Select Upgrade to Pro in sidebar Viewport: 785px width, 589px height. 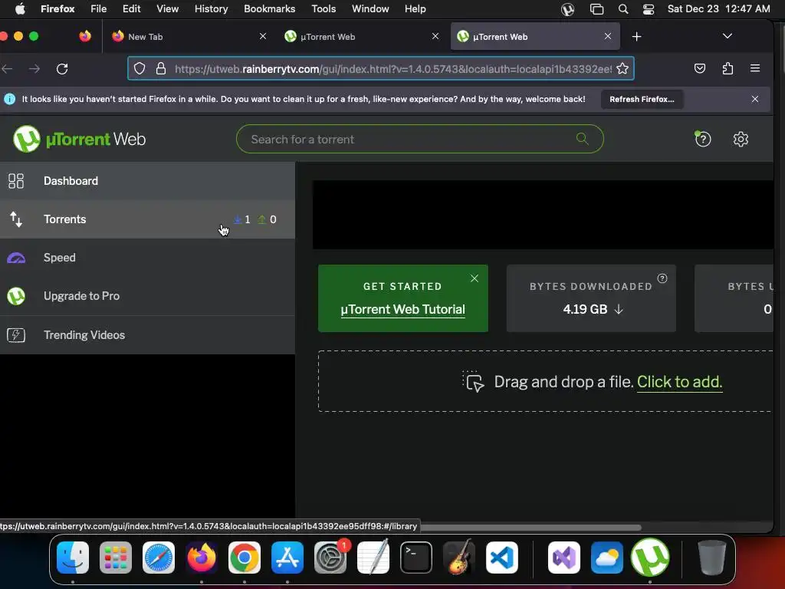click(147, 296)
